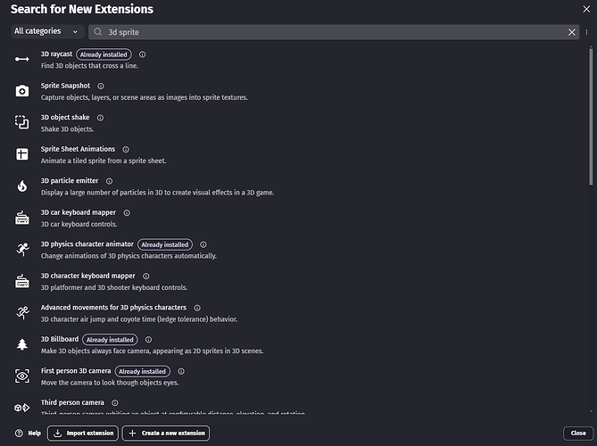Screen dimensions: 597x446
Task: Select the 3D car keyboard mapper icon
Action: coord(22,218)
